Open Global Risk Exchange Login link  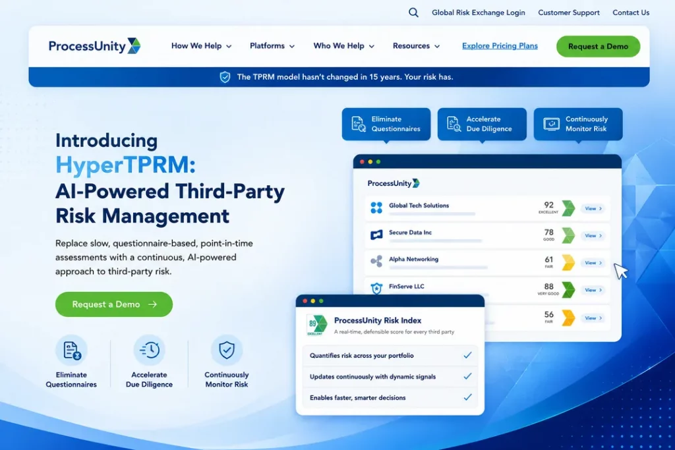pyautogui.click(x=479, y=13)
